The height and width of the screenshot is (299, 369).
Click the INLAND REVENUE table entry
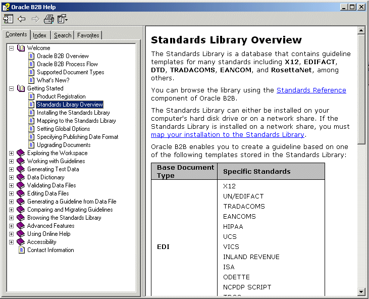(x=251, y=257)
